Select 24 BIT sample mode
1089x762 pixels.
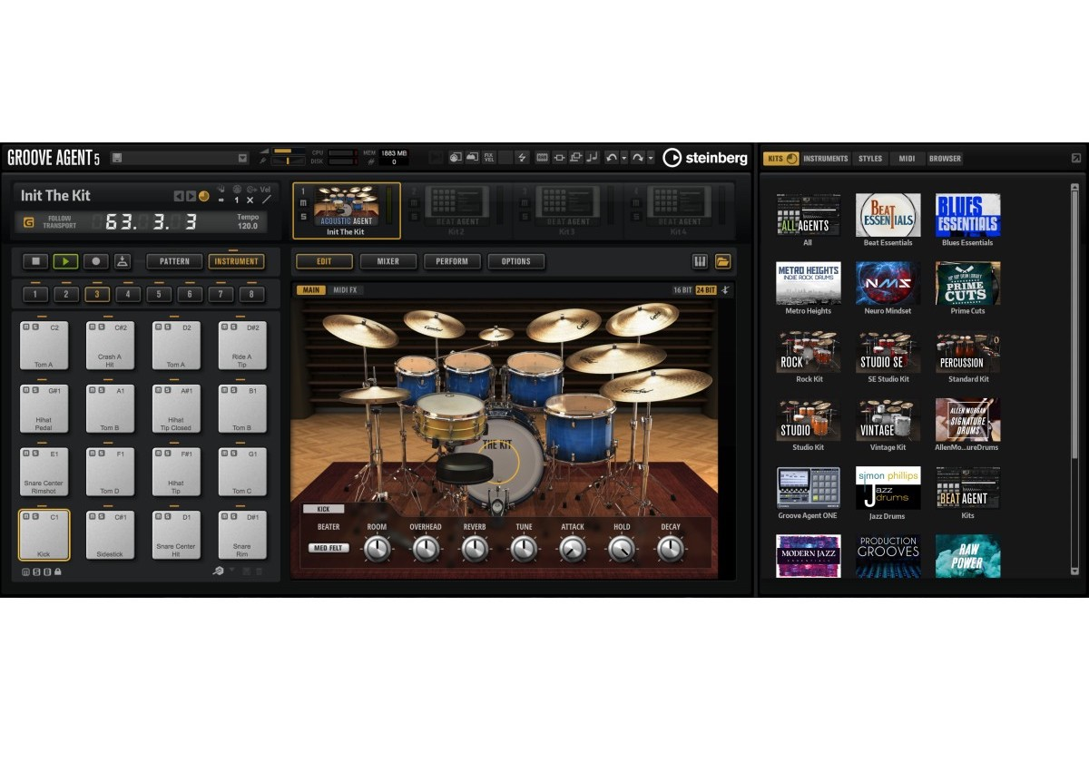tap(705, 290)
